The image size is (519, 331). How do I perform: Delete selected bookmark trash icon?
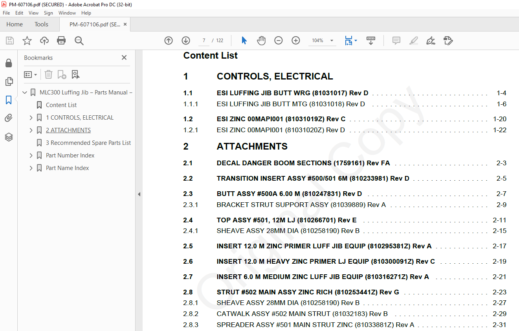[48, 74]
